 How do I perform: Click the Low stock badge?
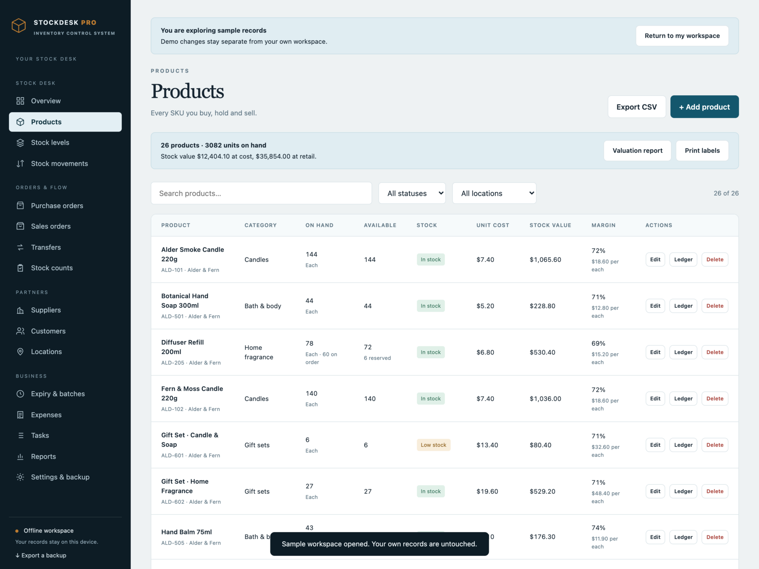(433, 445)
